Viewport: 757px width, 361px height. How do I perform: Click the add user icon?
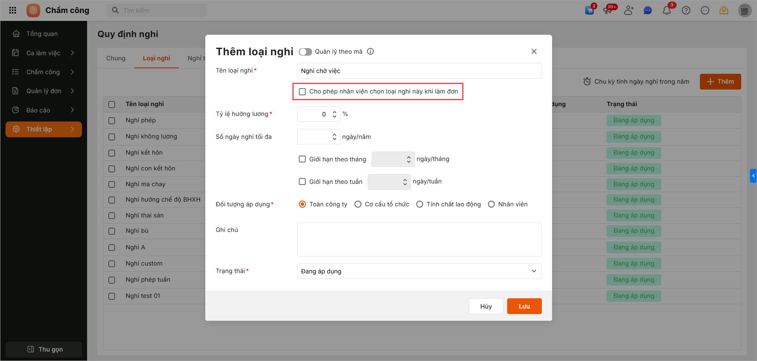tap(629, 10)
